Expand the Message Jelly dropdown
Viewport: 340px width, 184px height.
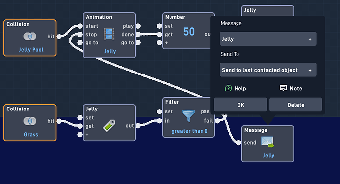[268, 39]
